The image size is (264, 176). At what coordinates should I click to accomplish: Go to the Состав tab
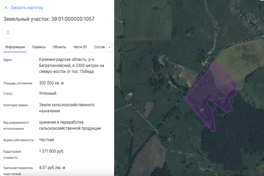[x=99, y=47]
